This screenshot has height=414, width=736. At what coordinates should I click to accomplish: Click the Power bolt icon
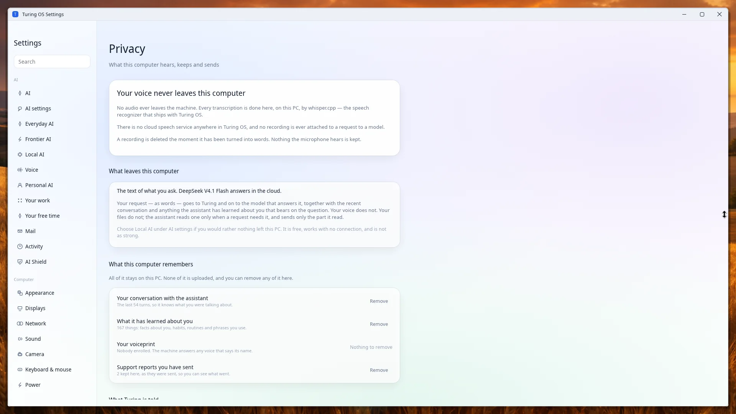[20, 385]
